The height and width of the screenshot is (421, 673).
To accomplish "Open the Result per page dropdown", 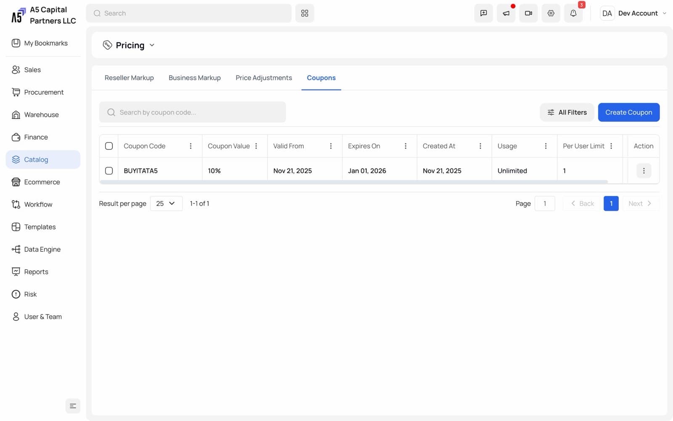I will pos(166,203).
